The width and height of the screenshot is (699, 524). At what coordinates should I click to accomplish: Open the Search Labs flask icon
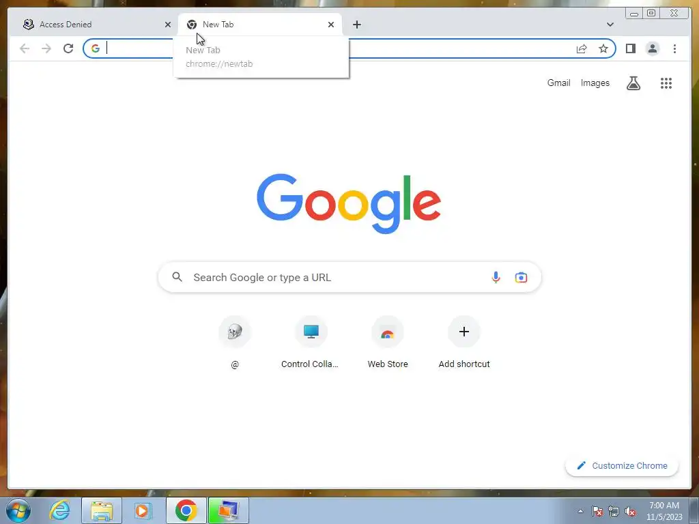click(x=633, y=83)
